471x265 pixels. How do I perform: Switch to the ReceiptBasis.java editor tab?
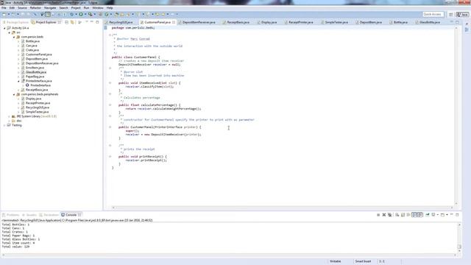(238, 22)
